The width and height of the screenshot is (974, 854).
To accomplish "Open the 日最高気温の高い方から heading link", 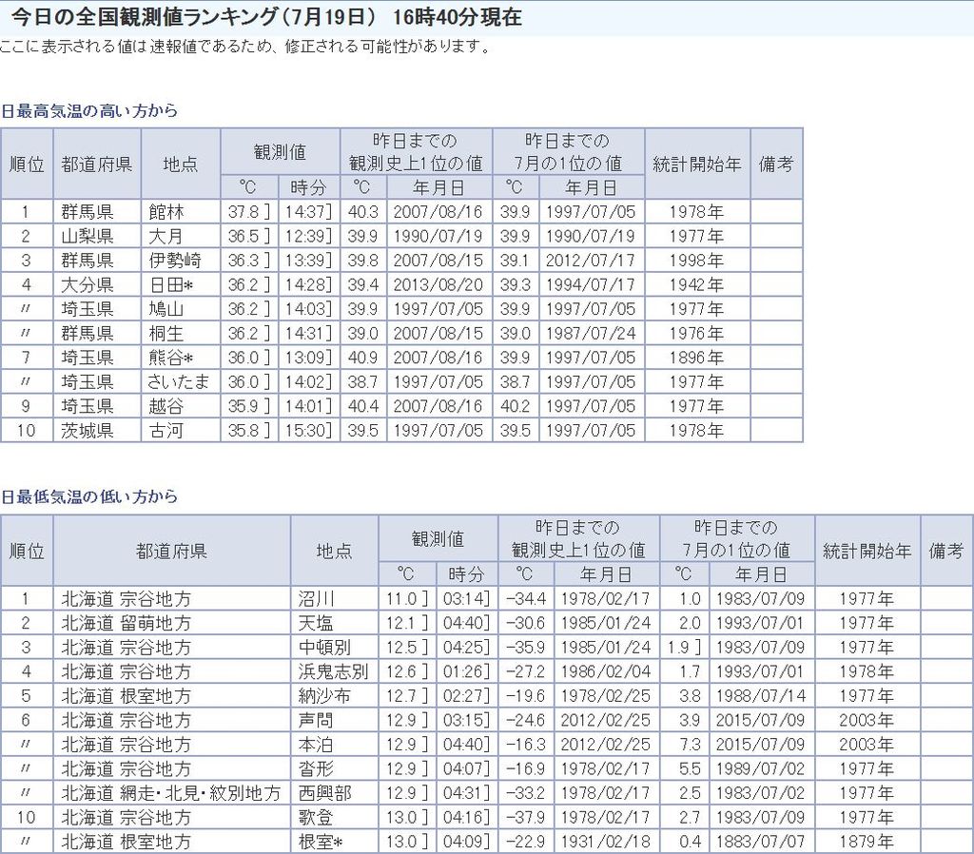I will click(89, 111).
